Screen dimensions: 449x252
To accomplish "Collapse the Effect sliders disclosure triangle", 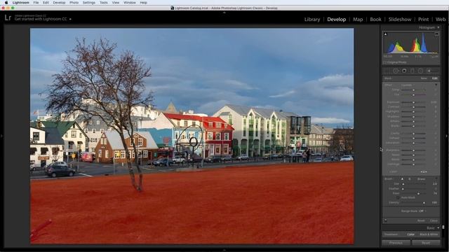I will (436, 85).
